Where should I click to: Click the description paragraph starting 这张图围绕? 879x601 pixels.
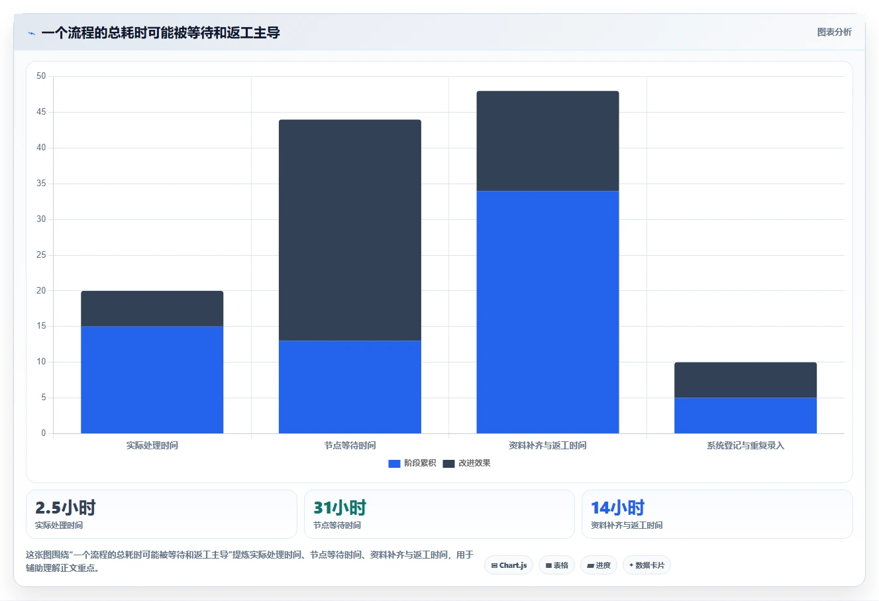[250, 561]
